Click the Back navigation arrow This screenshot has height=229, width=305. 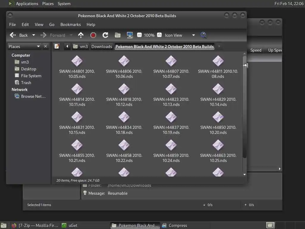[x=13, y=35]
